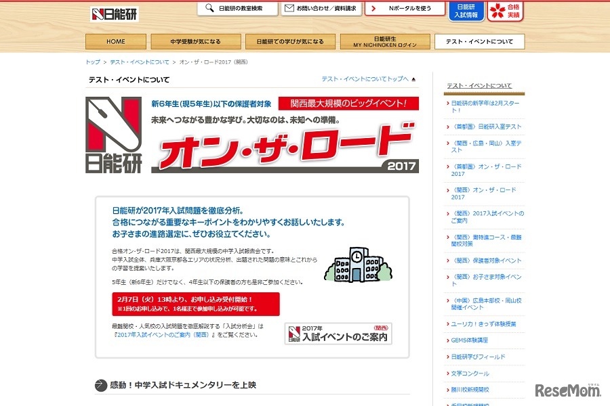Open sidebar link（関西）2017入試イベントのご案内
The image size is (610, 406).
[x=487, y=217]
